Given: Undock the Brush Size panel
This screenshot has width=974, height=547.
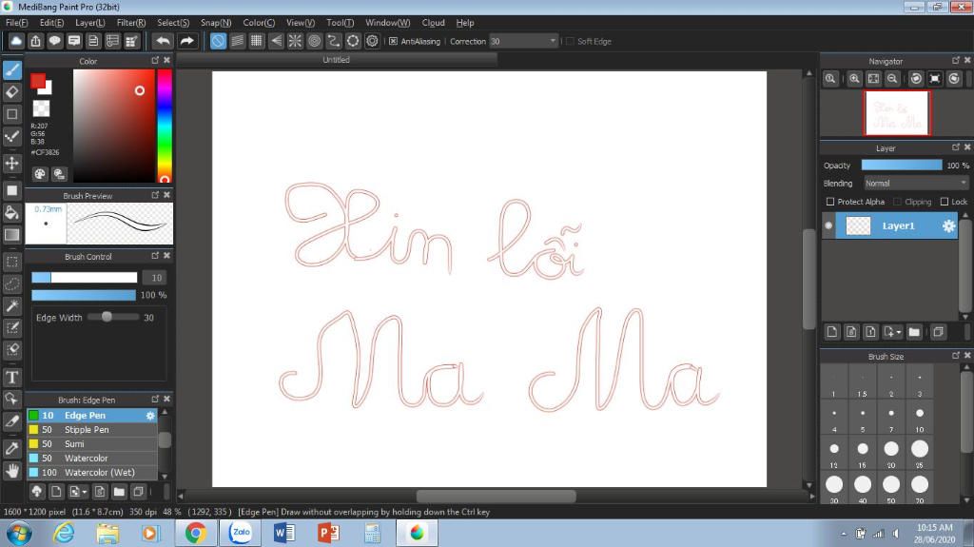Looking at the screenshot, I should tap(956, 356).
